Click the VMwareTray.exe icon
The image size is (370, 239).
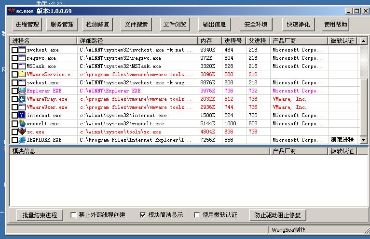22,99
